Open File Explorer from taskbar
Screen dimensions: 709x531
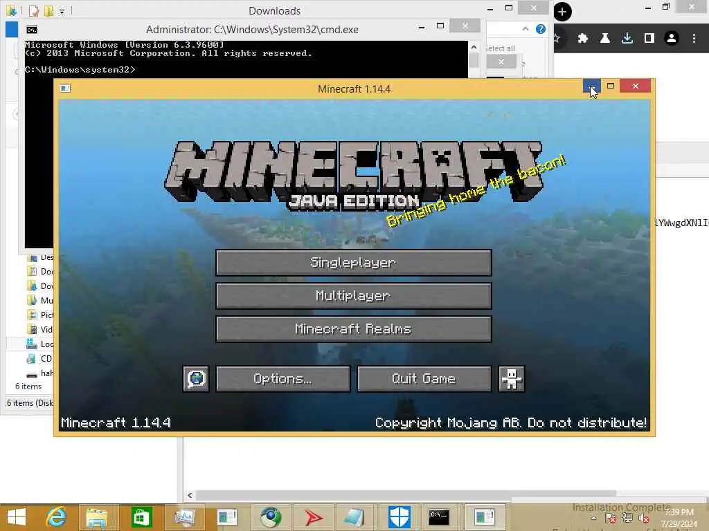(x=97, y=517)
